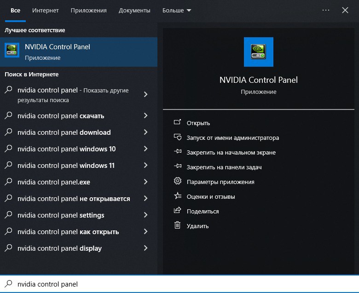Click the magnifier icon in the search box
Image resolution: width=359 pixels, height=293 pixels.
point(8,284)
